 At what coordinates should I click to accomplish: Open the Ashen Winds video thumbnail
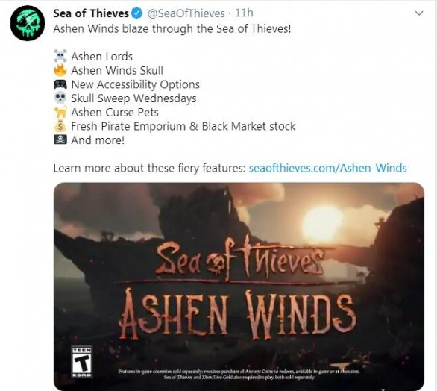pos(239,287)
